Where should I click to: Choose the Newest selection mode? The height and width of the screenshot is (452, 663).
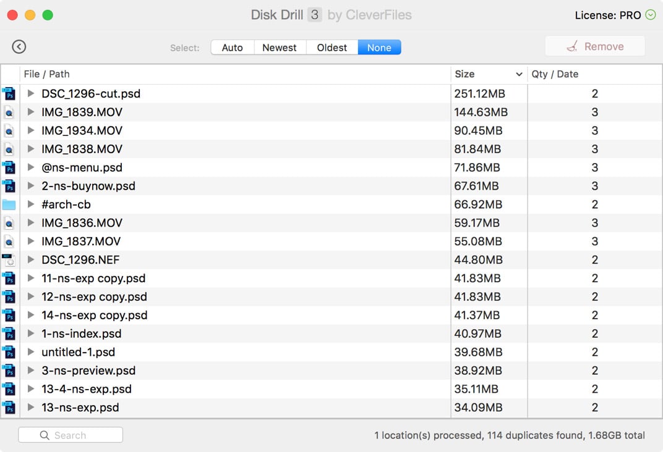[x=280, y=48]
